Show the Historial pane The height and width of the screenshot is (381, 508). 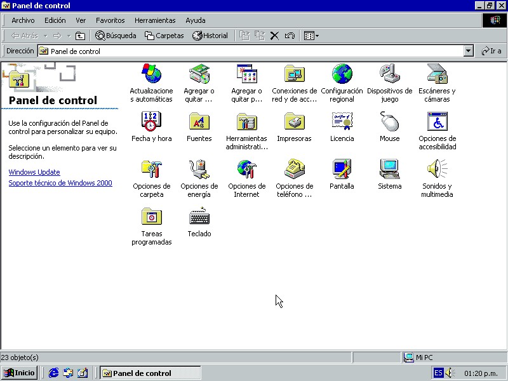[x=210, y=36]
